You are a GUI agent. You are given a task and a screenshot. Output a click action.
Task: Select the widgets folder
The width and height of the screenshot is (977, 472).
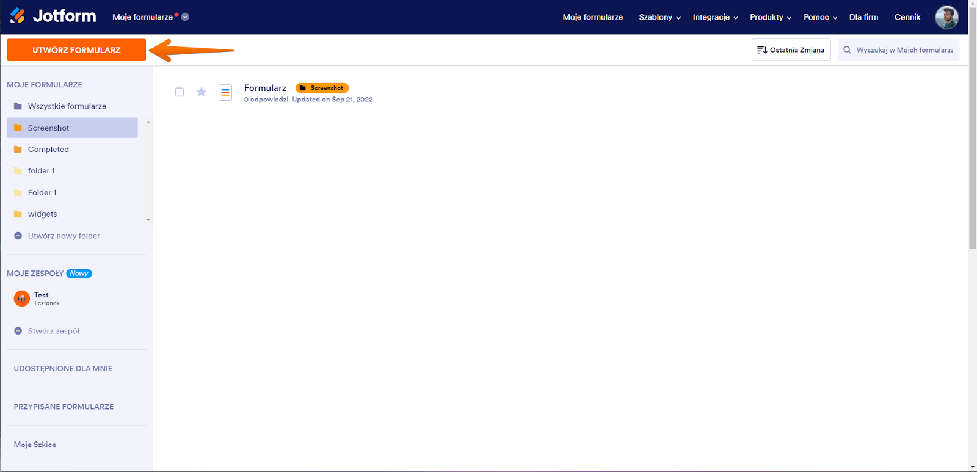72,214
